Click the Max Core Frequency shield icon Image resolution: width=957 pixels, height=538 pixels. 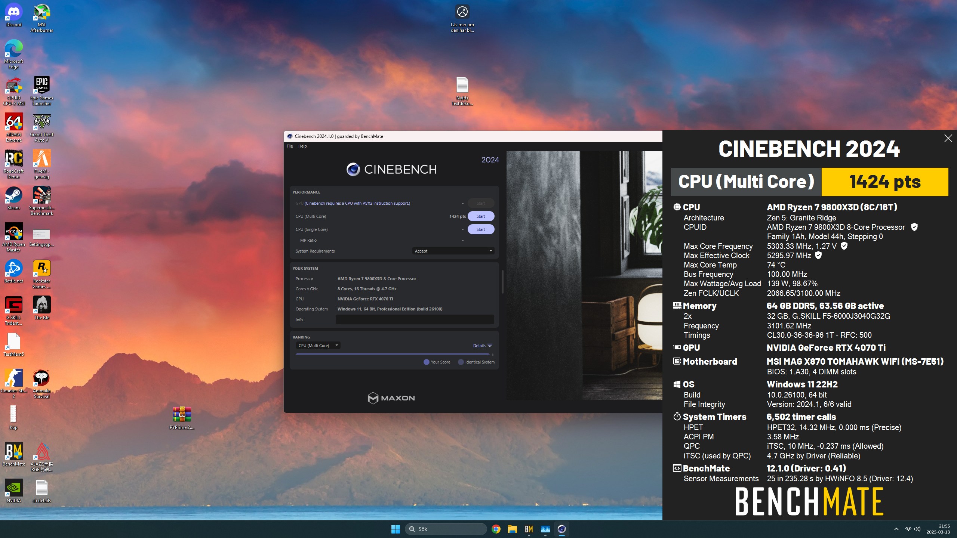click(844, 246)
